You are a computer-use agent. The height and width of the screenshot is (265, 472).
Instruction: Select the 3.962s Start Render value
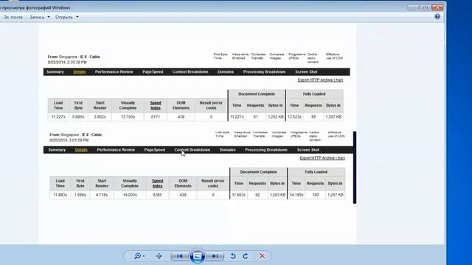(x=100, y=117)
